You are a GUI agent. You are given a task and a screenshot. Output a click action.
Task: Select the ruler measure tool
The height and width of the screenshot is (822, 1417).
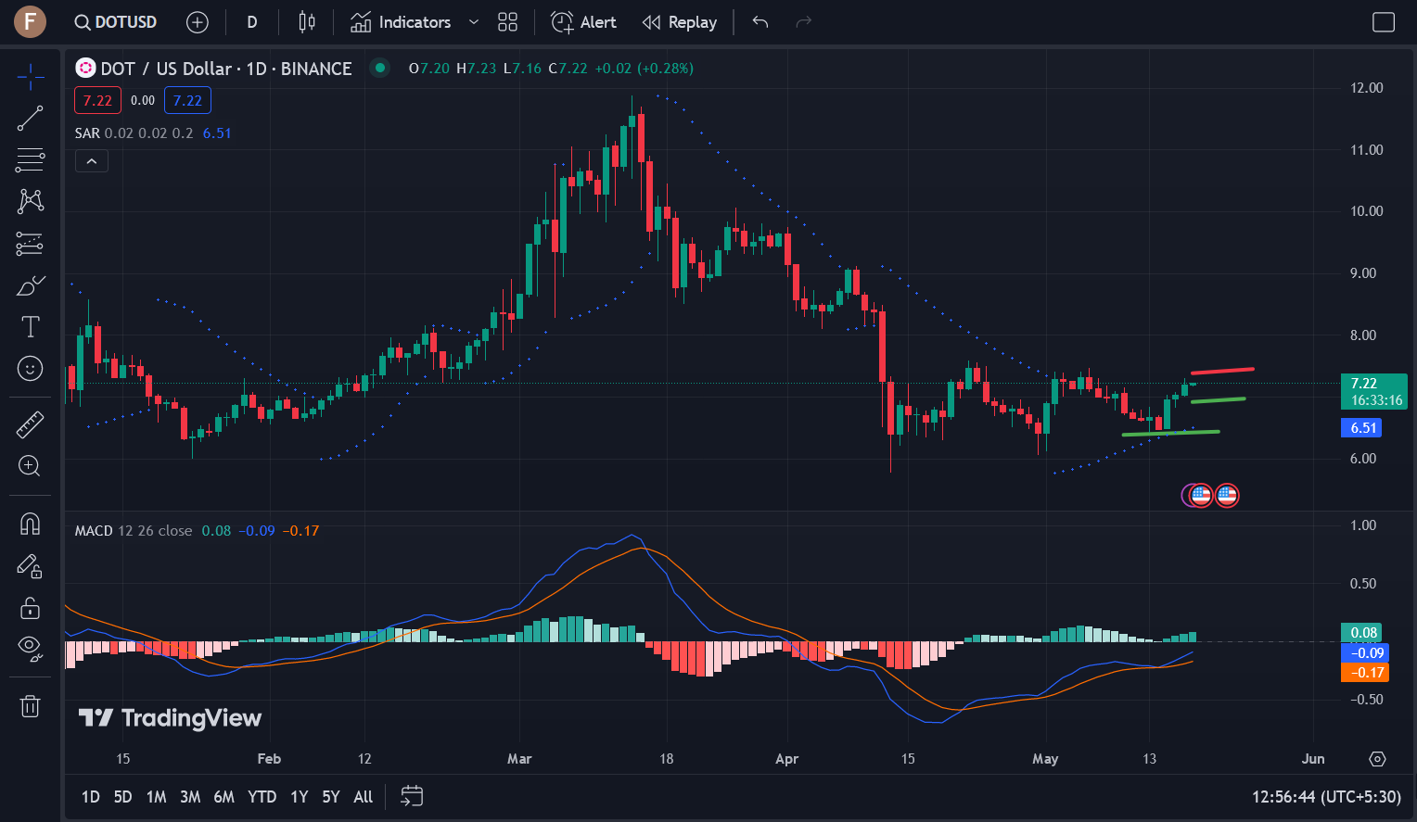pos(30,424)
